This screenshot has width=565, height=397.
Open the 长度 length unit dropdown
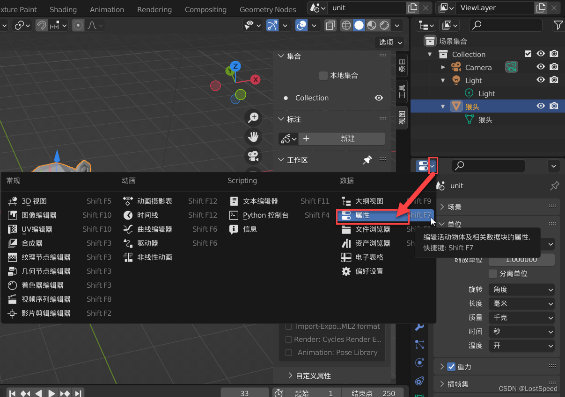point(521,304)
